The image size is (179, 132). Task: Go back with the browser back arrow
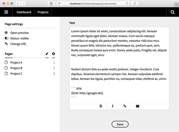click(x=18, y=3)
